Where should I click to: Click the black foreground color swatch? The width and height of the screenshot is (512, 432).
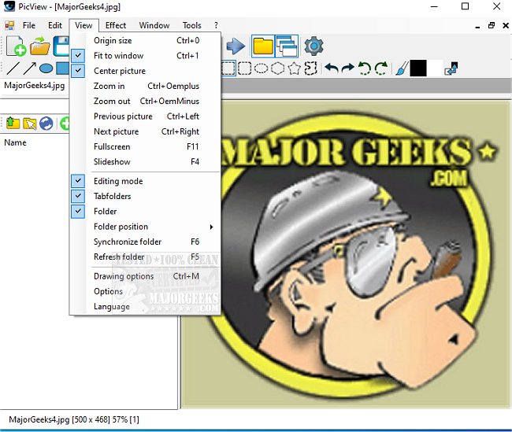pyautogui.click(x=417, y=68)
